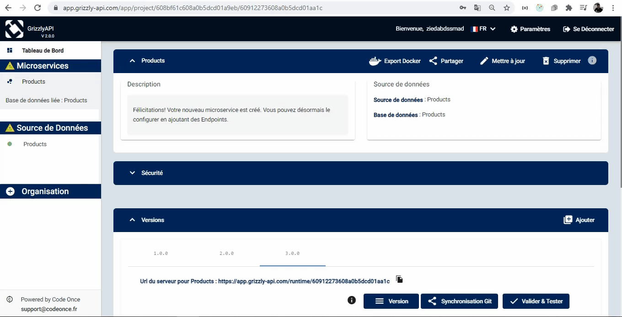
Task: Click the support@codeonce.fr email
Action: pos(49,309)
